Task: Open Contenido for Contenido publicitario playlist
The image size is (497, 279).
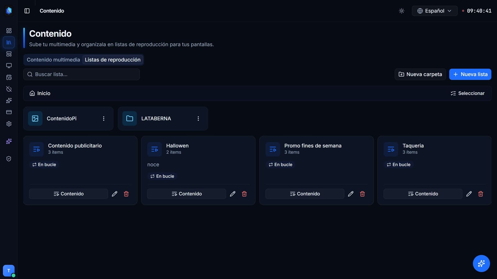Action: [69, 194]
